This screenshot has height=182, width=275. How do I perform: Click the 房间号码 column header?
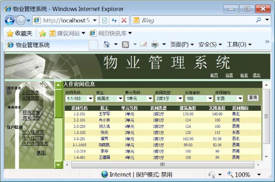click(x=80, y=108)
